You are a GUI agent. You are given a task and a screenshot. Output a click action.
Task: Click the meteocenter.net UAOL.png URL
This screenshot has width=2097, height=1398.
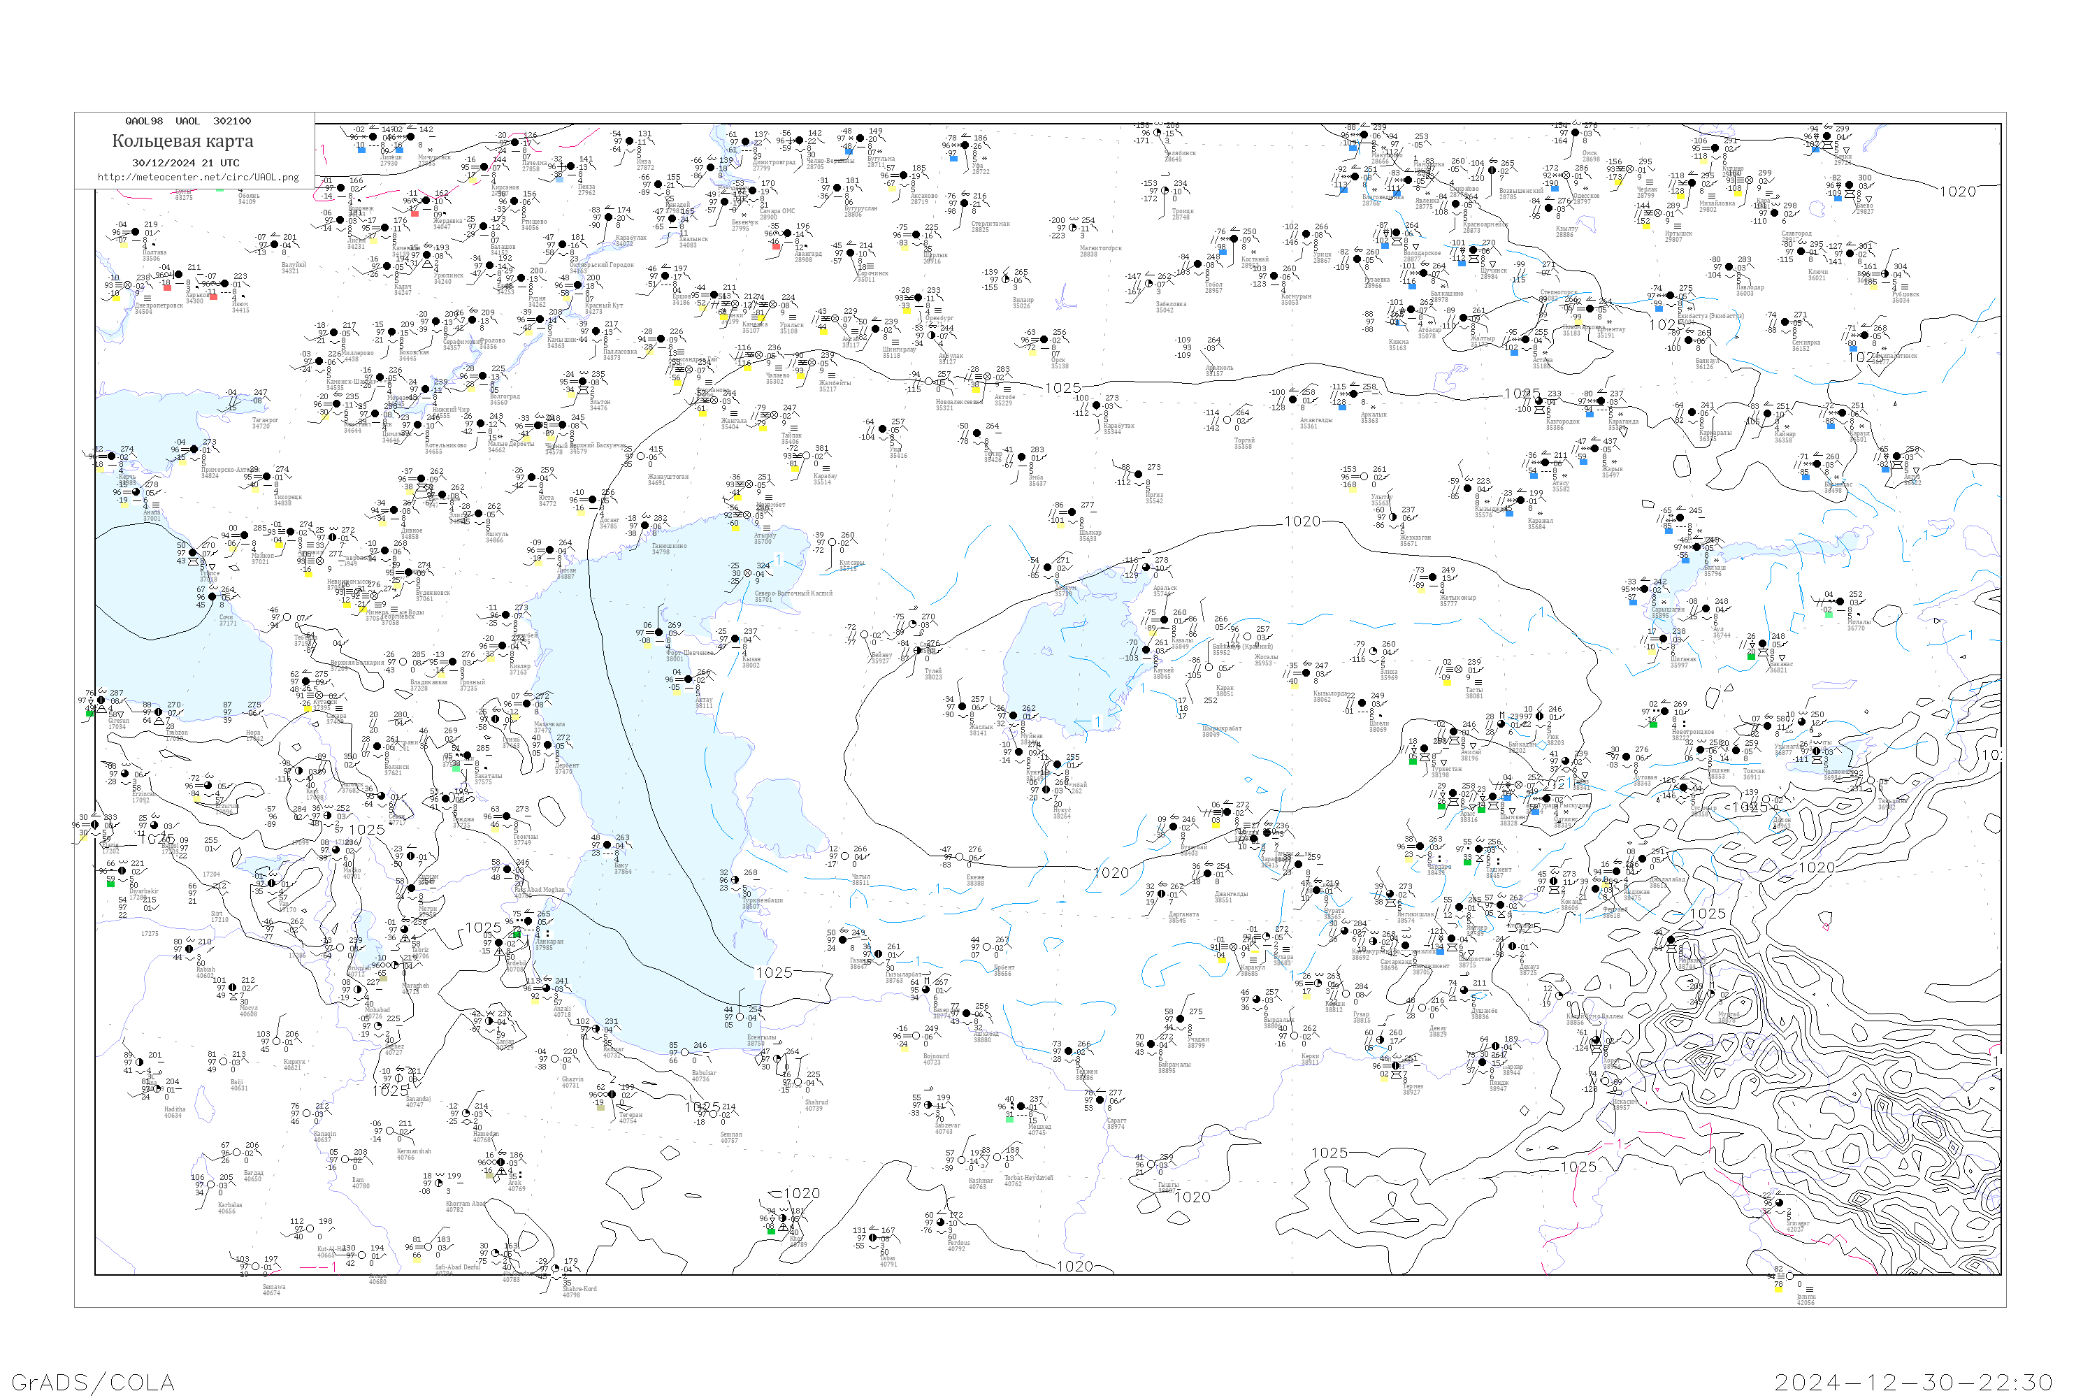click(198, 178)
